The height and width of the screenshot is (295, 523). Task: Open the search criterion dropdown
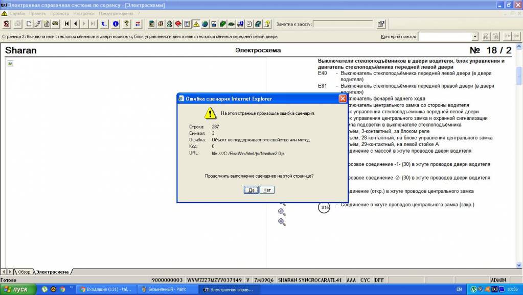tap(475, 37)
